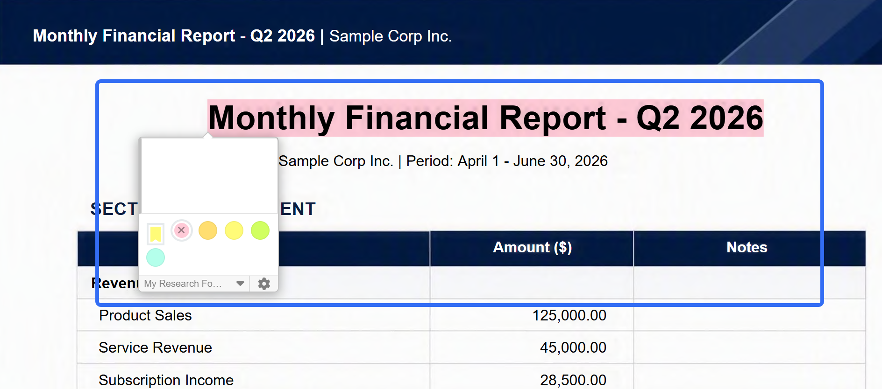Viewport: 882px width, 389px height.
Task: Select the Service Revenue row label
Action: [x=156, y=347]
